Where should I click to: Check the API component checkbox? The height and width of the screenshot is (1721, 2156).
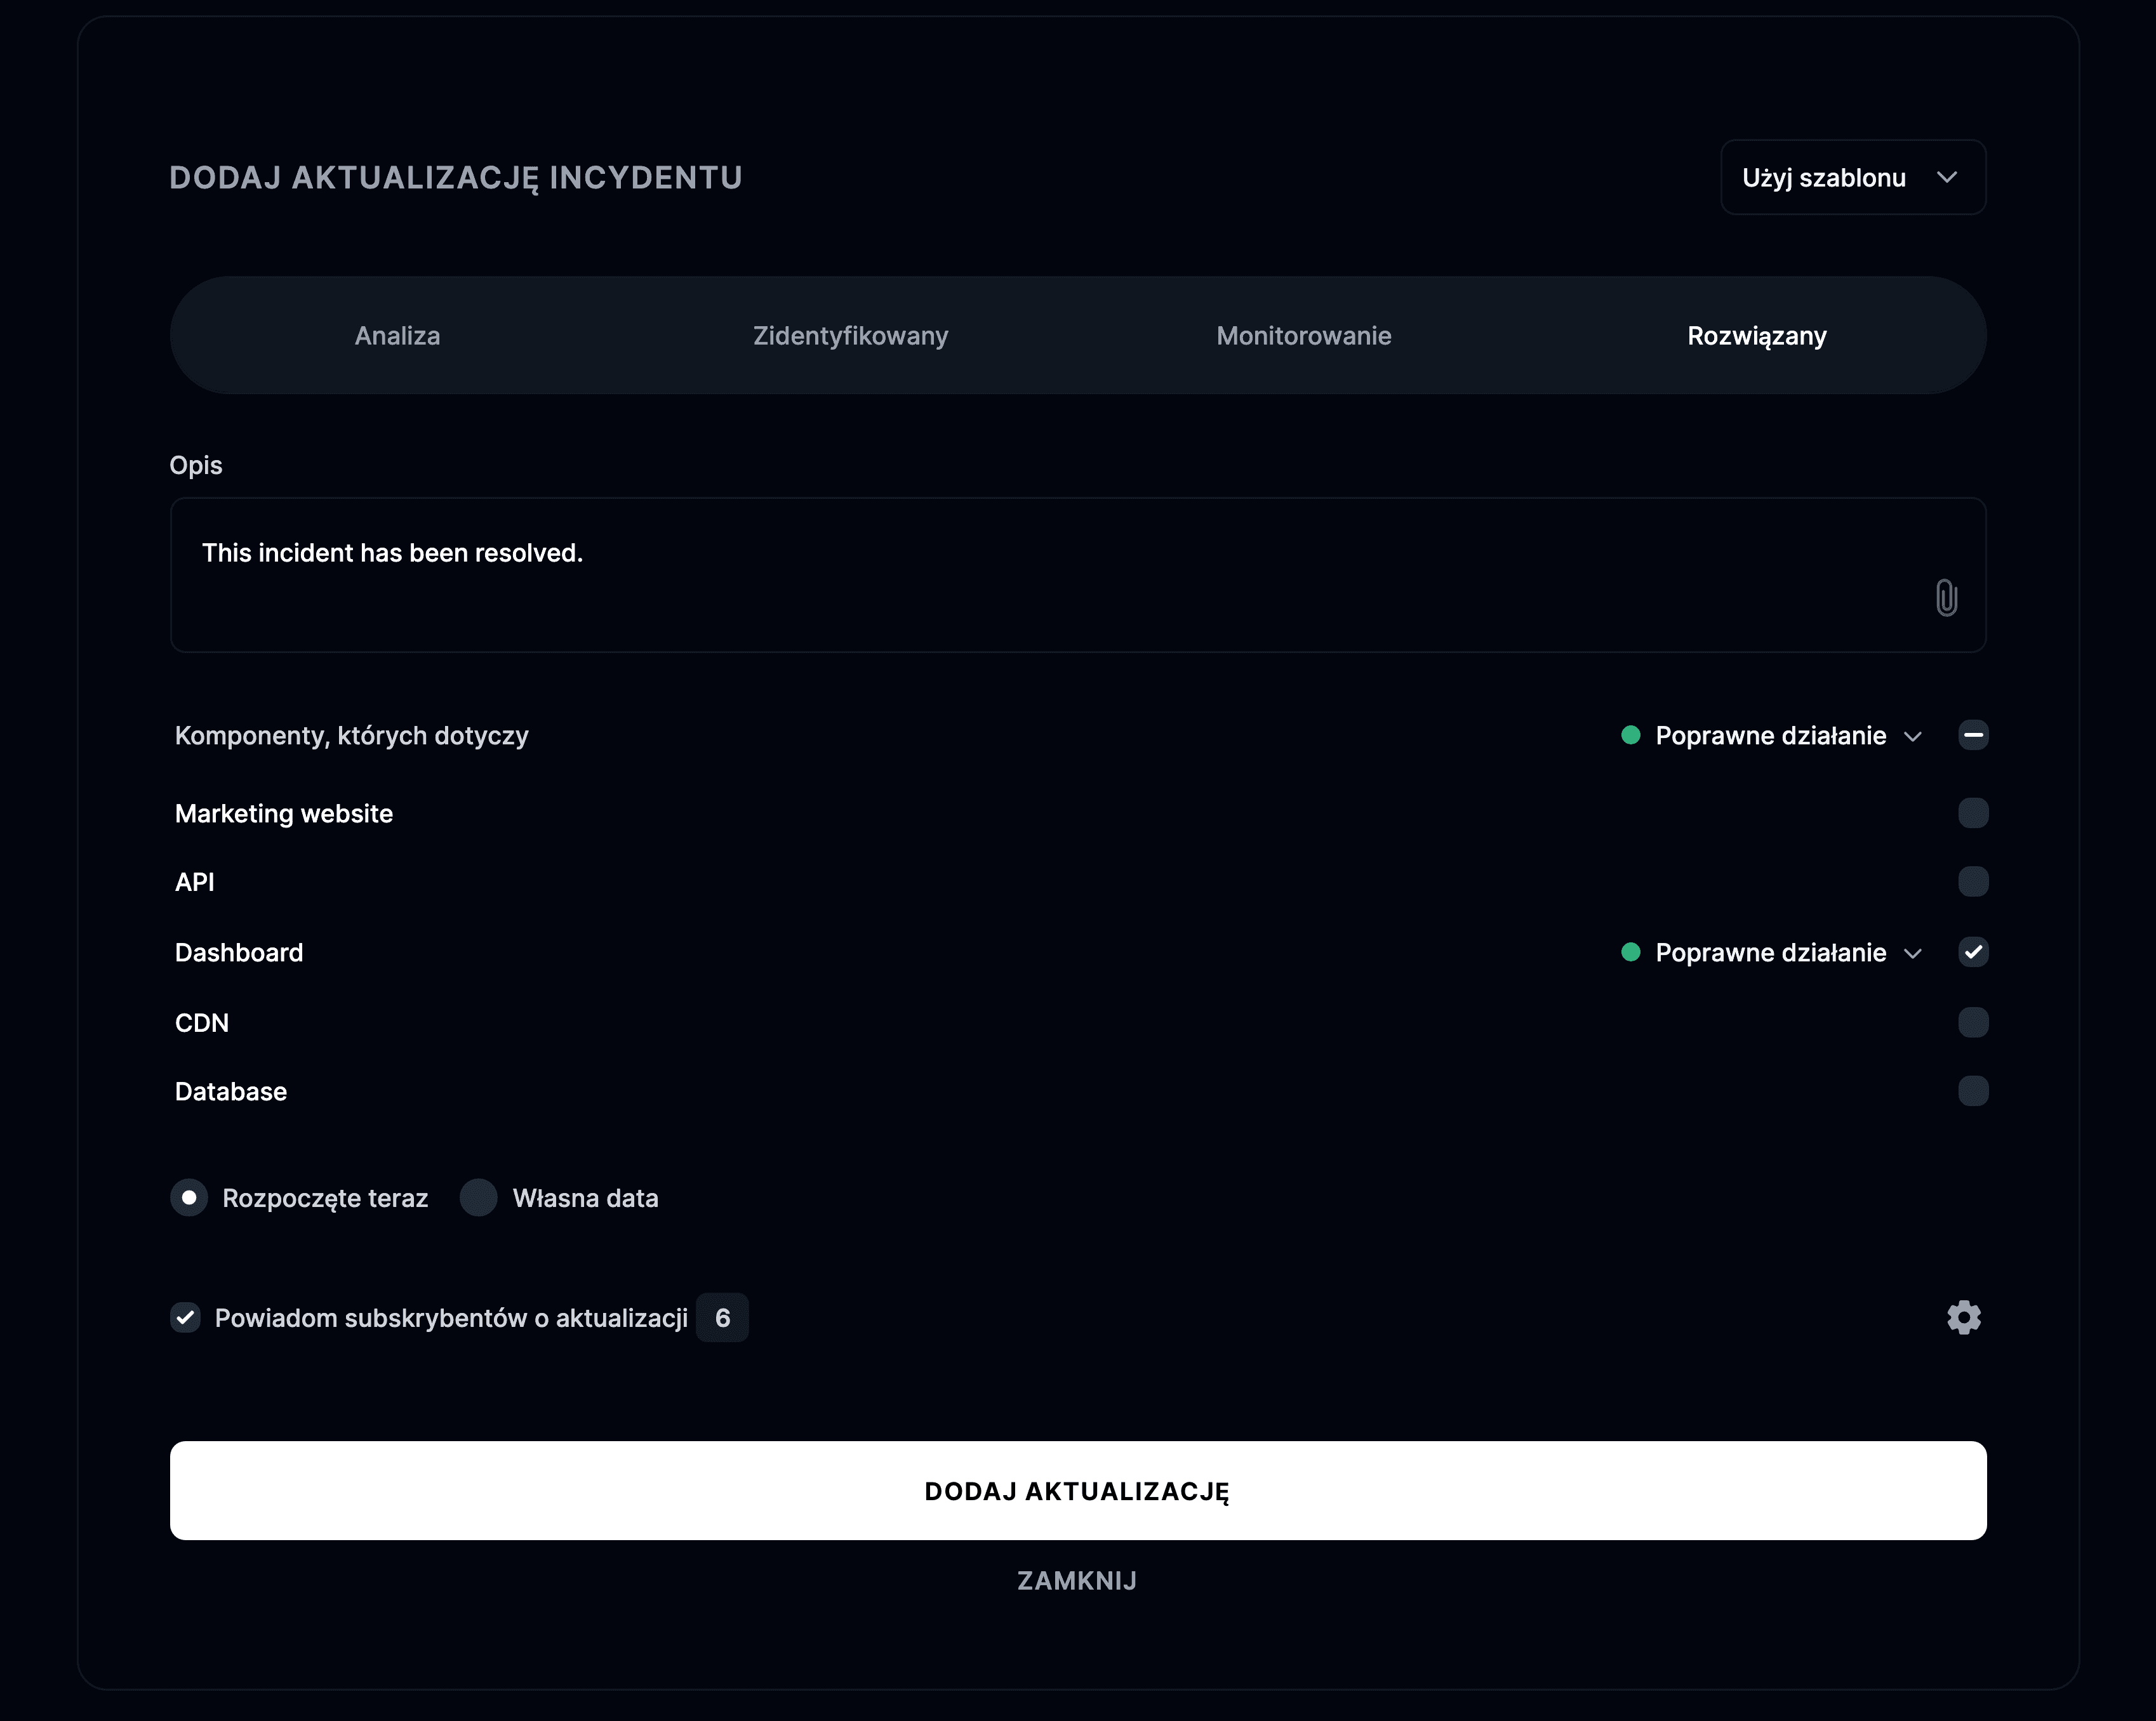click(1973, 881)
